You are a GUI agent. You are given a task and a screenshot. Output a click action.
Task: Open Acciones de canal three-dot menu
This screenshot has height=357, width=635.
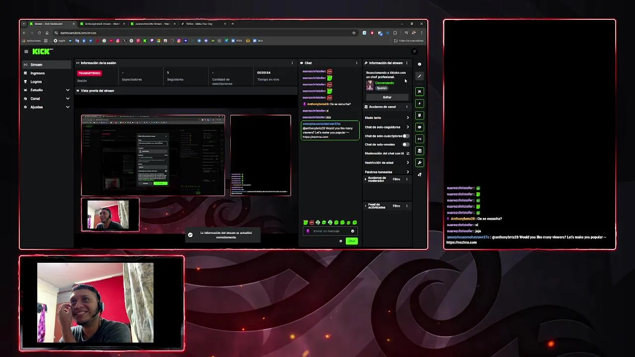tap(407, 107)
